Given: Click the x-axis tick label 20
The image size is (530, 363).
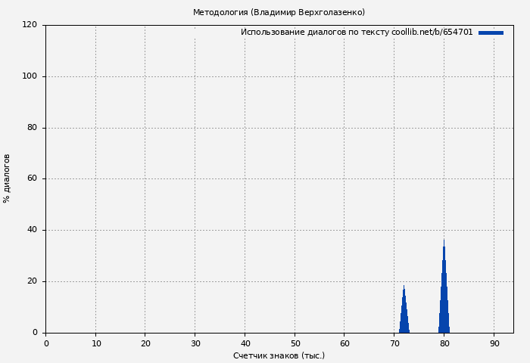Looking at the screenshot, I should (x=145, y=343).
